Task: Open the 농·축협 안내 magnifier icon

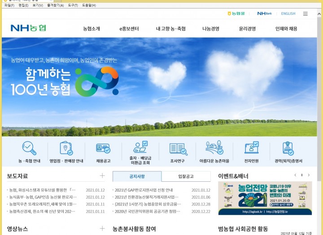Action: [x=29, y=148]
